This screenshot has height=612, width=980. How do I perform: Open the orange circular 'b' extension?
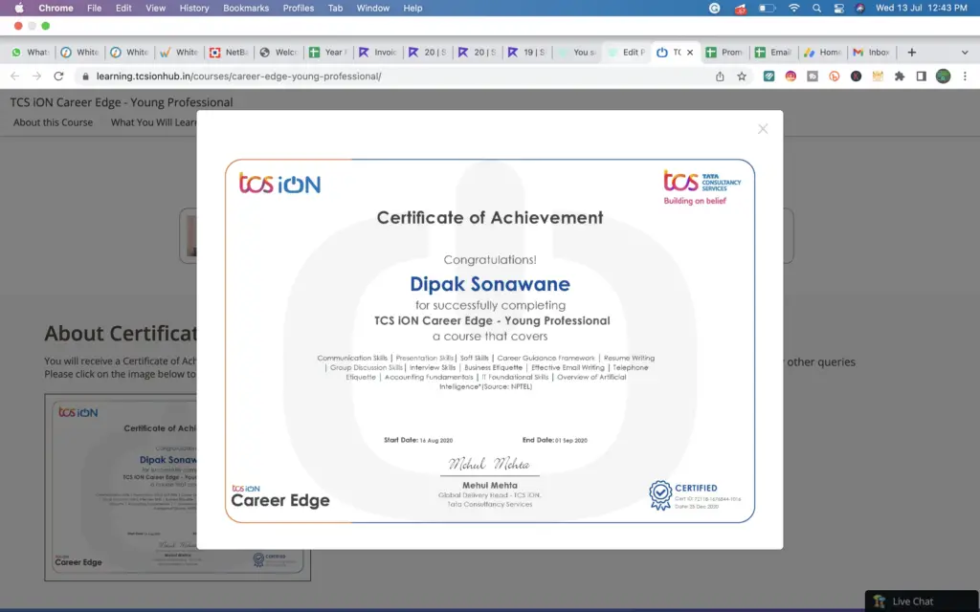click(x=835, y=76)
